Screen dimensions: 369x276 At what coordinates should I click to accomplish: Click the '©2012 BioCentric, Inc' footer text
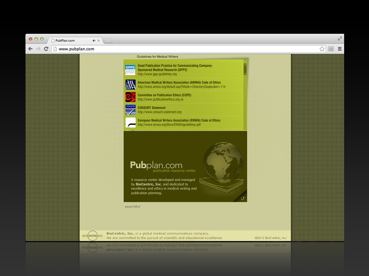click(x=271, y=238)
